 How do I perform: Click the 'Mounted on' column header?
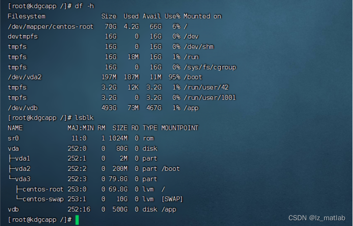(x=202, y=16)
